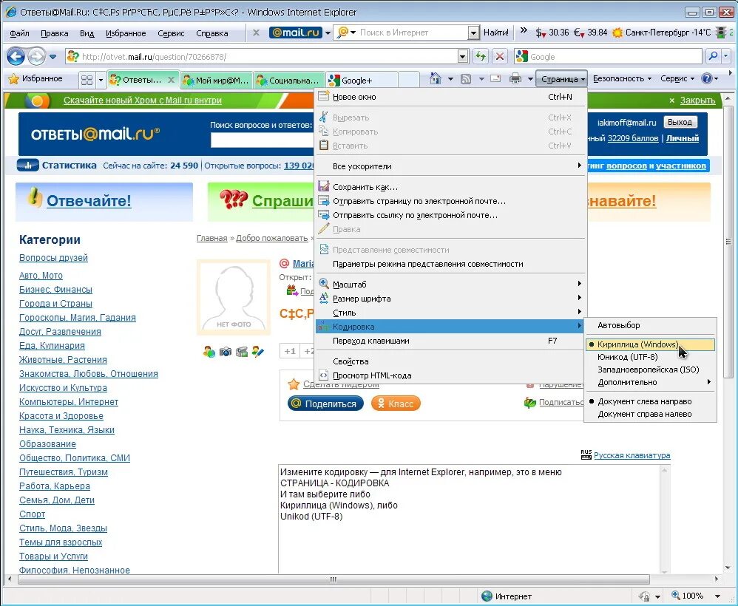Select Новое окно menu item

(450, 97)
